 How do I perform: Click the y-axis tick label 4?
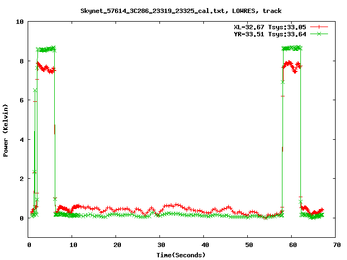(22, 140)
